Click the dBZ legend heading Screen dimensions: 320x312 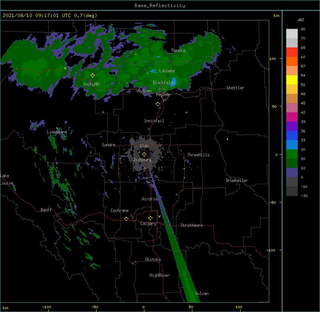301,20
